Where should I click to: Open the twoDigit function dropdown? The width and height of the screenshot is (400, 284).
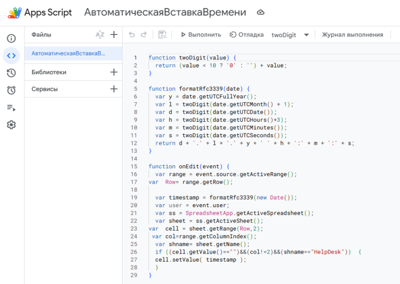[290, 35]
